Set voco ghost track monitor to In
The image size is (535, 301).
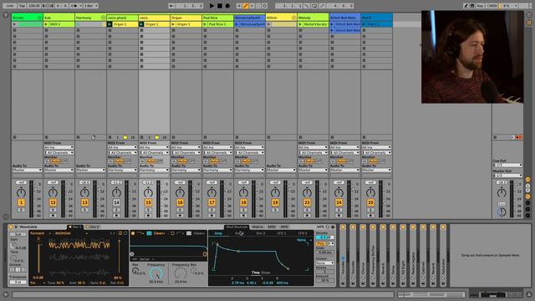point(110,161)
